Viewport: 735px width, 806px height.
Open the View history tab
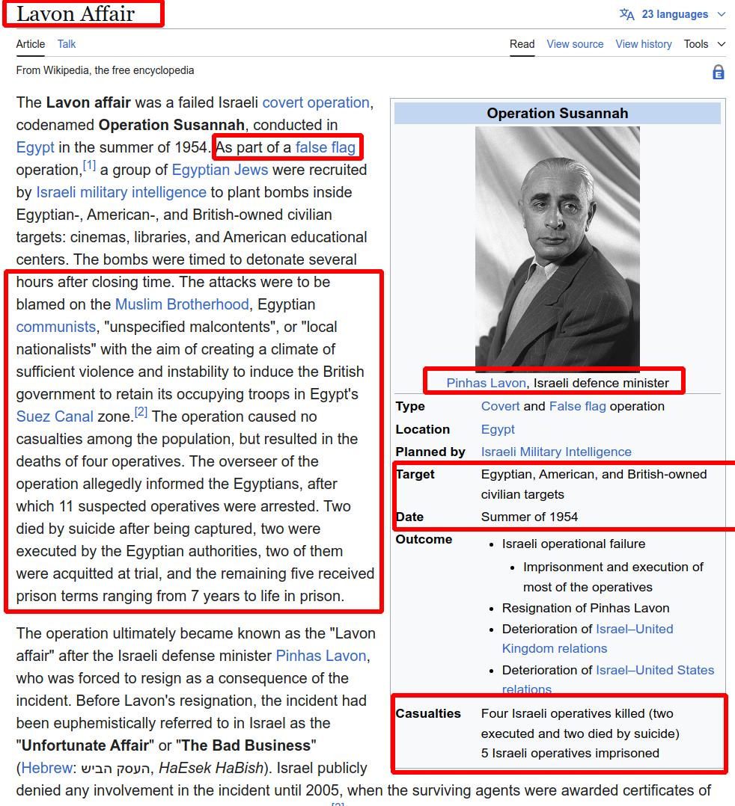(644, 44)
